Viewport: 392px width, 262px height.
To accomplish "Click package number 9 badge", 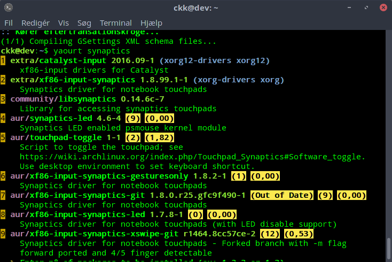I will (x=3, y=234).
